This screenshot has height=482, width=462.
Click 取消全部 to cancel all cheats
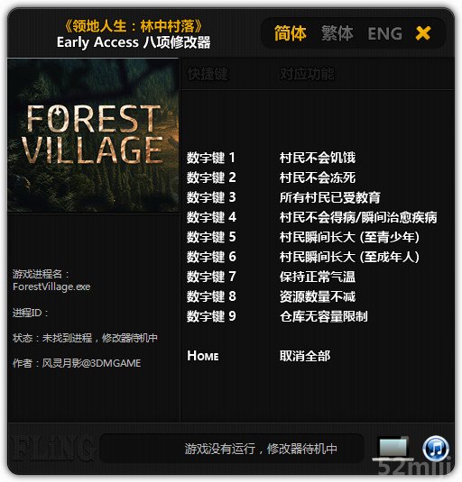[305, 356]
